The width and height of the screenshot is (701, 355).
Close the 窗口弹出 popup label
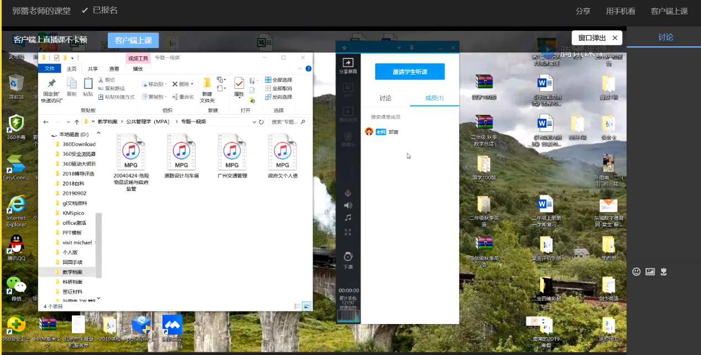(615, 38)
